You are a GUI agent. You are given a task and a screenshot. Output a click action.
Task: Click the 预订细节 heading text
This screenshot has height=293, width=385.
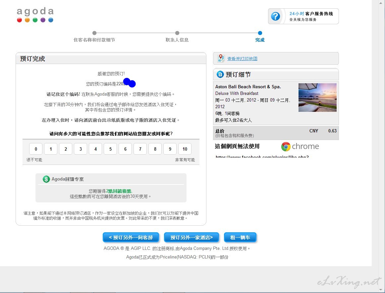238,74
